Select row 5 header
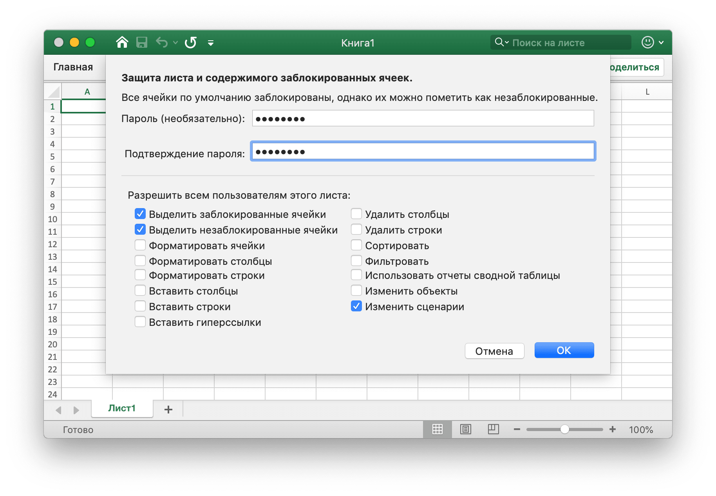Image resolution: width=716 pixels, height=496 pixels. [x=52, y=156]
